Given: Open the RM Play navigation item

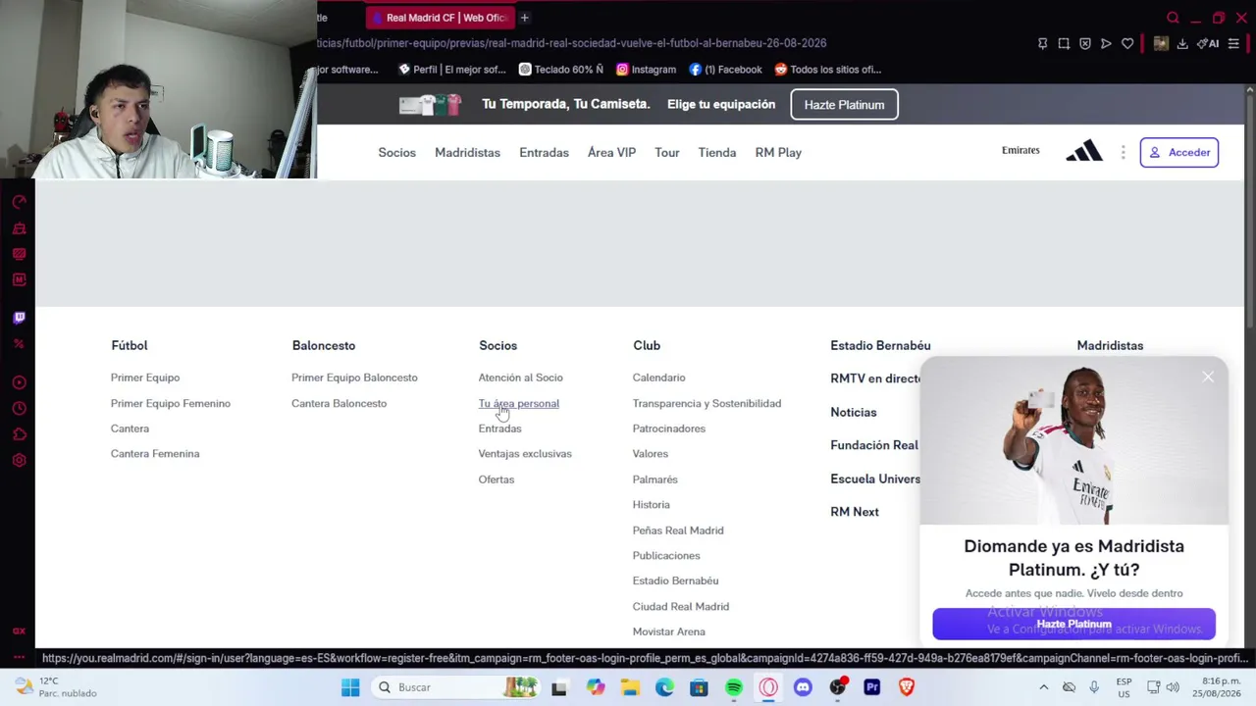Looking at the screenshot, I should pos(778,152).
